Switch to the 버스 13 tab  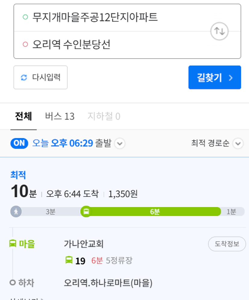coord(60,116)
